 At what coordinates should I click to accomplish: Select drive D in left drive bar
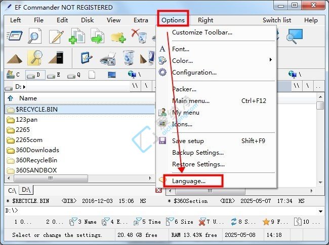coord(35,75)
